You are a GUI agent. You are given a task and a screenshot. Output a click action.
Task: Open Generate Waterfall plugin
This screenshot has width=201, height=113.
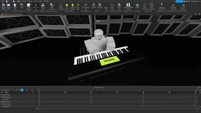click(x=173, y=7)
